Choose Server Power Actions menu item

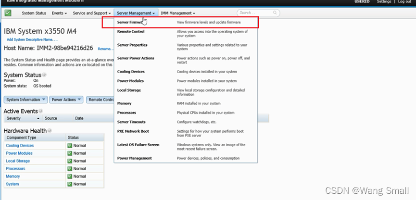[136, 58]
